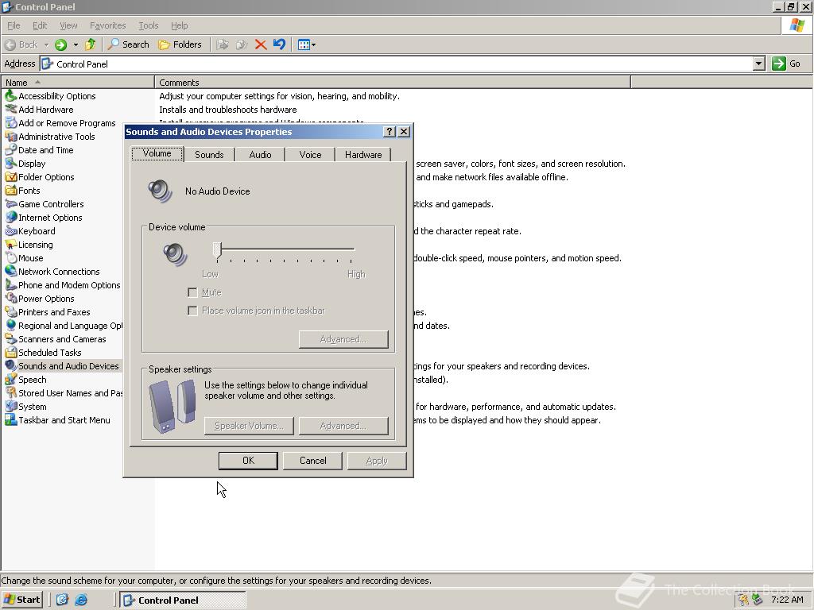Click the Go button beside address bar

click(786, 64)
